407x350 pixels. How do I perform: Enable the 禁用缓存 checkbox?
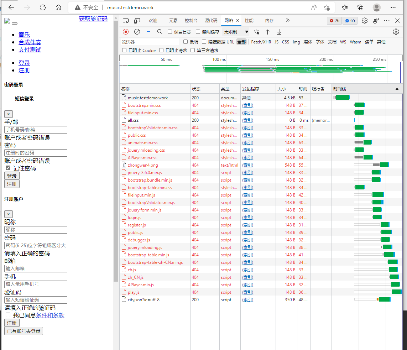[198, 32]
